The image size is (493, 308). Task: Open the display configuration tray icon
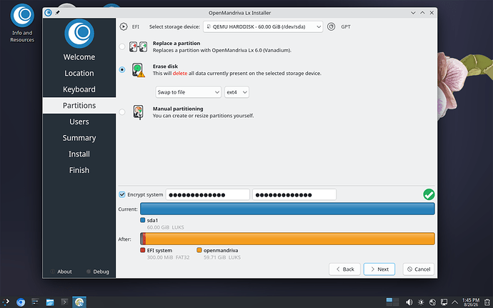click(x=444, y=302)
